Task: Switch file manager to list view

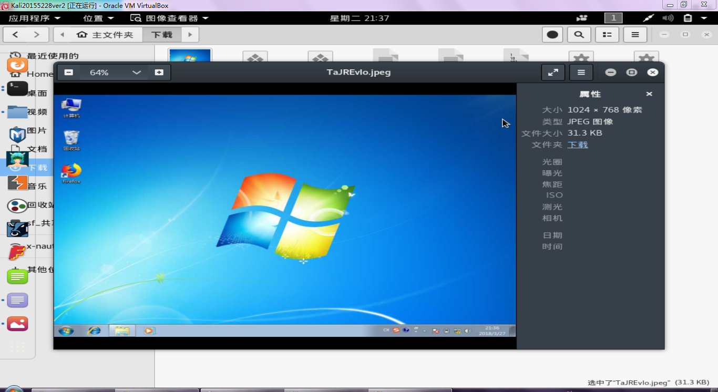Action: tap(607, 35)
